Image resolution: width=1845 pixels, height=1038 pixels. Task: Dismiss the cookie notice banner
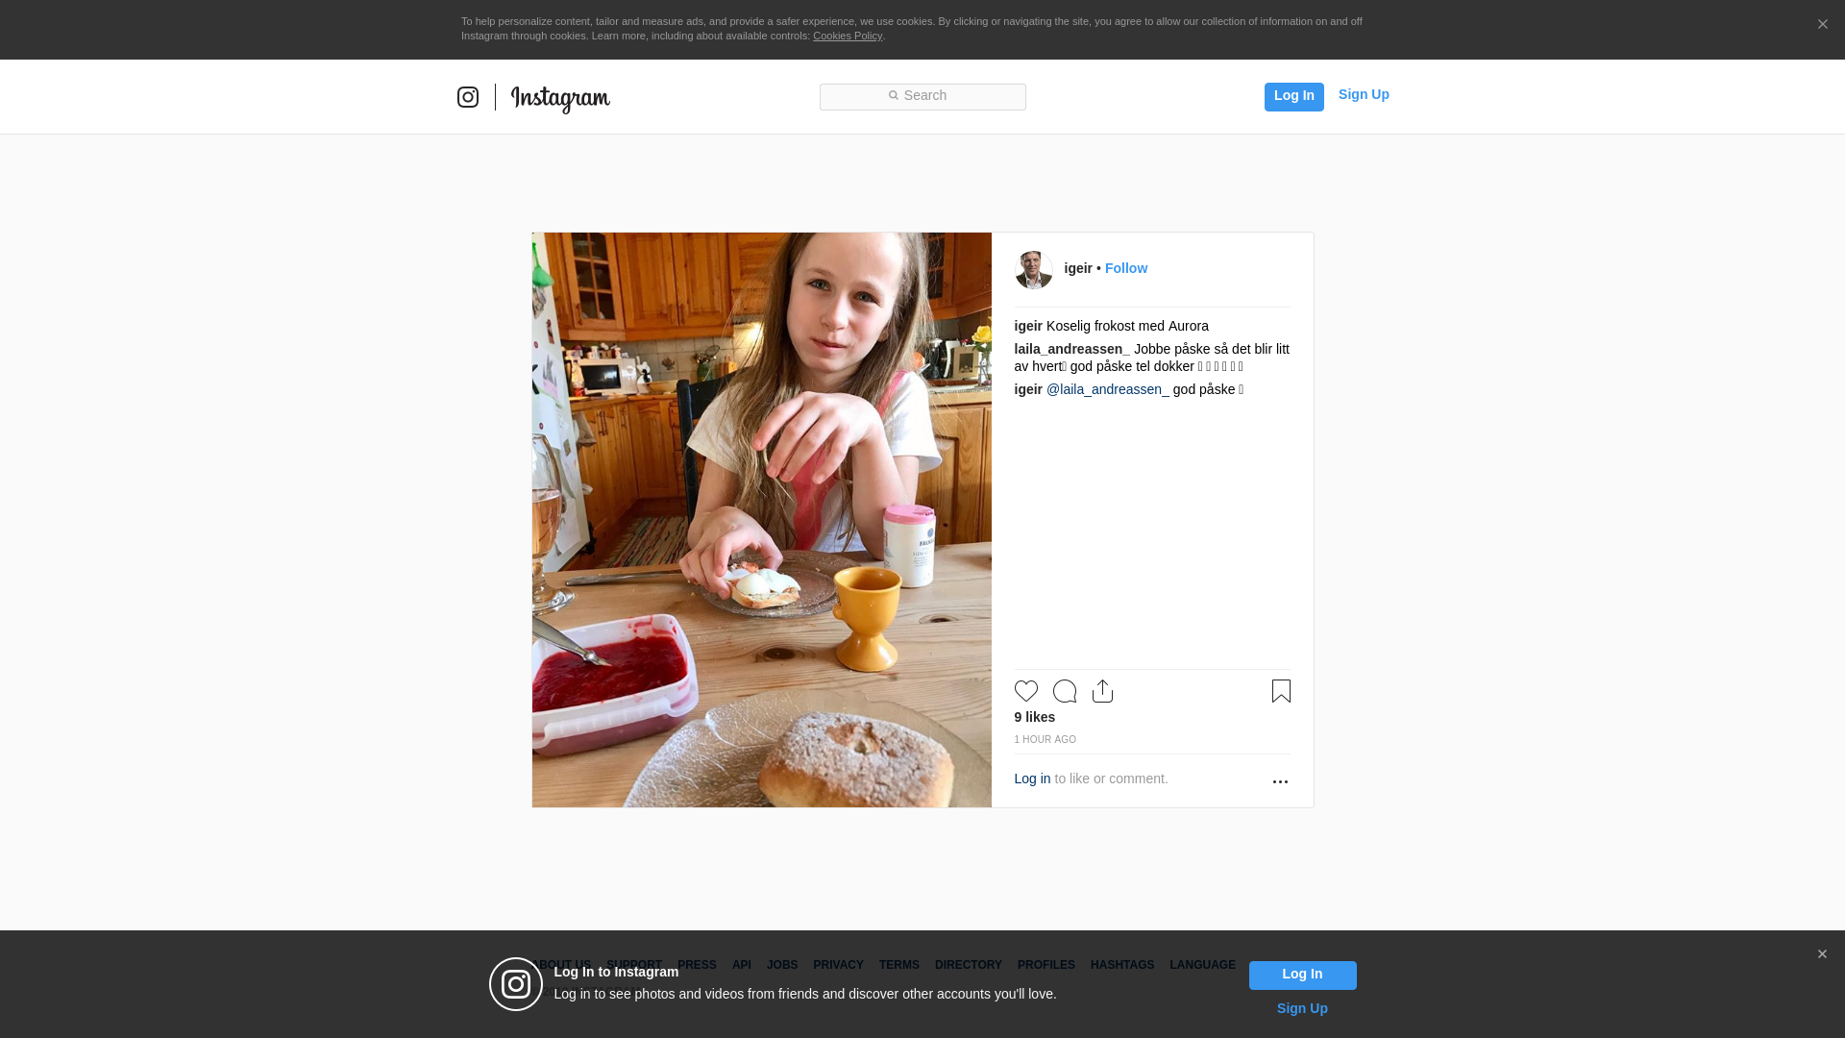point(1822,25)
